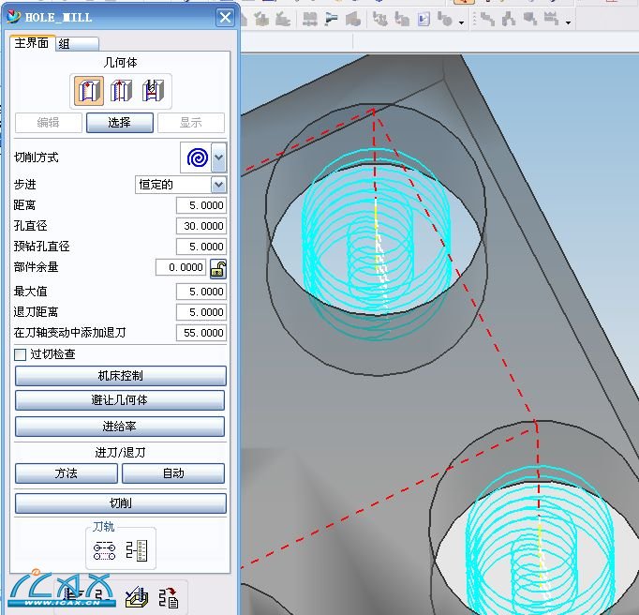Open the 步进 dropdown showing 恒定的
This screenshot has width=639, height=615.
click(x=218, y=185)
